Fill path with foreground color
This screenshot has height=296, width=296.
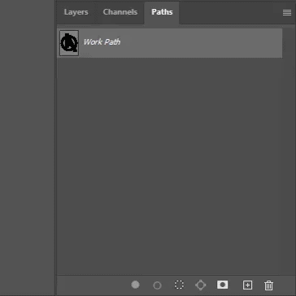pos(135,285)
